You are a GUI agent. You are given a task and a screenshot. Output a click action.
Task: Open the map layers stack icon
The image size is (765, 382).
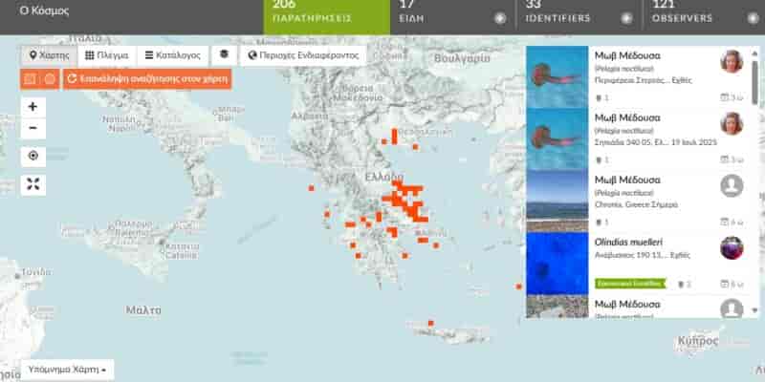(x=221, y=55)
